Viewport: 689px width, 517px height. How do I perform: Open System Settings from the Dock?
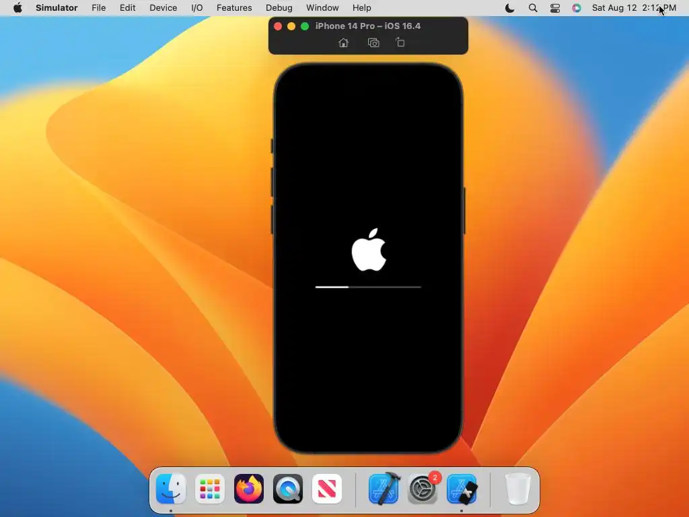pos(423,489)
